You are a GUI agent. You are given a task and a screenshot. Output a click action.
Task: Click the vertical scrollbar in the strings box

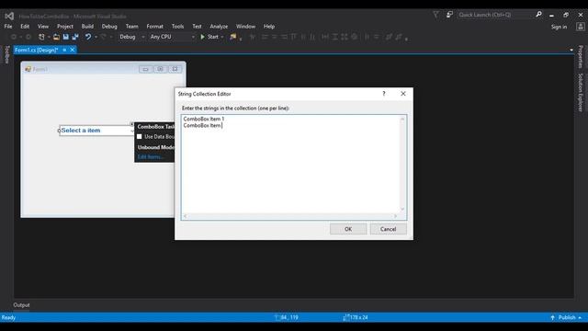tap(402, 164)
